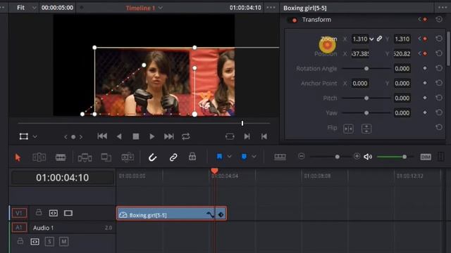Click the Transform overlay icon under viewer
451x253 pixels.
[x=23, y=136]
